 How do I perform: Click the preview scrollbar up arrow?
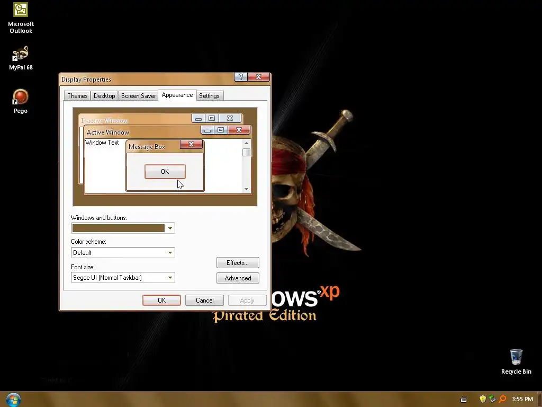(x=246, y=143)
